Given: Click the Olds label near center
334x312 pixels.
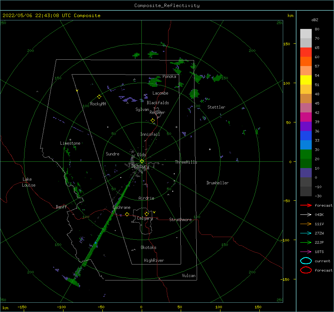Looking at the screenshot, I should click(x=141, y=155).
